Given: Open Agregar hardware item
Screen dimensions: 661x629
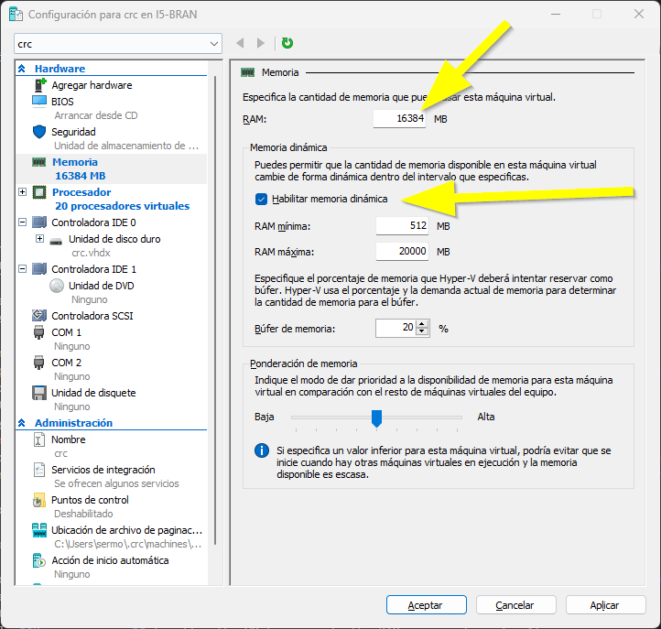Looking at the screenshot, I should [x=92, y=85].
